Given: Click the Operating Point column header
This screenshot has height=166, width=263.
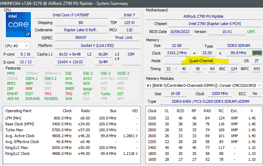Looking at the screenshot, I should click(x=19, y=111).
